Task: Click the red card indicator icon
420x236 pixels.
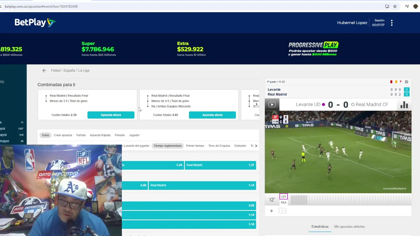Action: click(391, 82)
